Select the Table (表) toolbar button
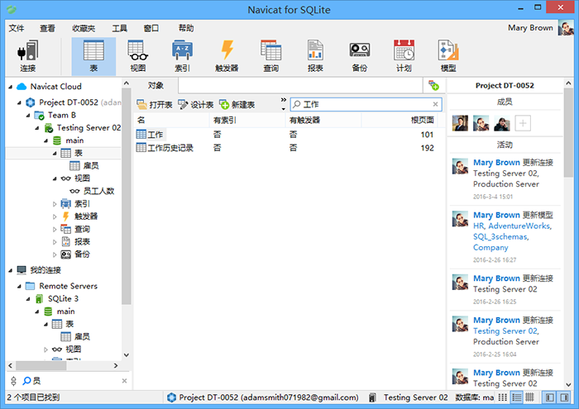579x409 pixels. tap(93, 56)
